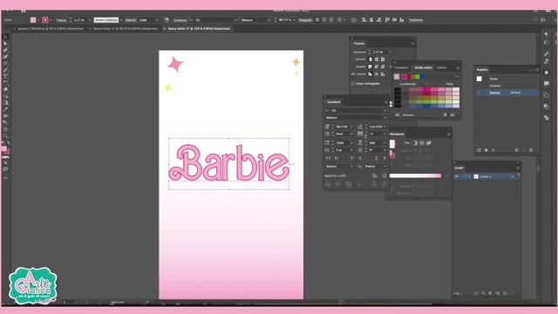Viewport: 558px width, 314px height.
Task: Click the stroke weight field in control bar
Action: point(79,20)
